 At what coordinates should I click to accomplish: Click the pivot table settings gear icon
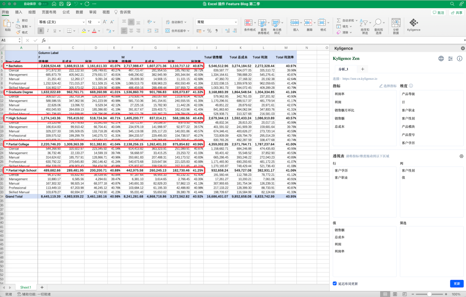(461, 156)
